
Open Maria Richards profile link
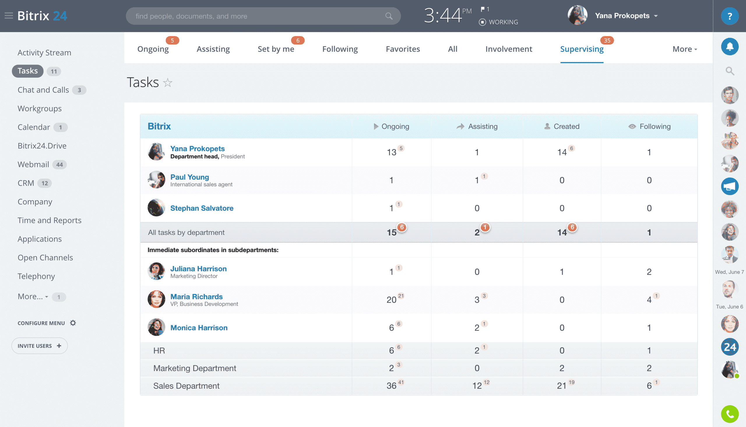click(196, 296)
